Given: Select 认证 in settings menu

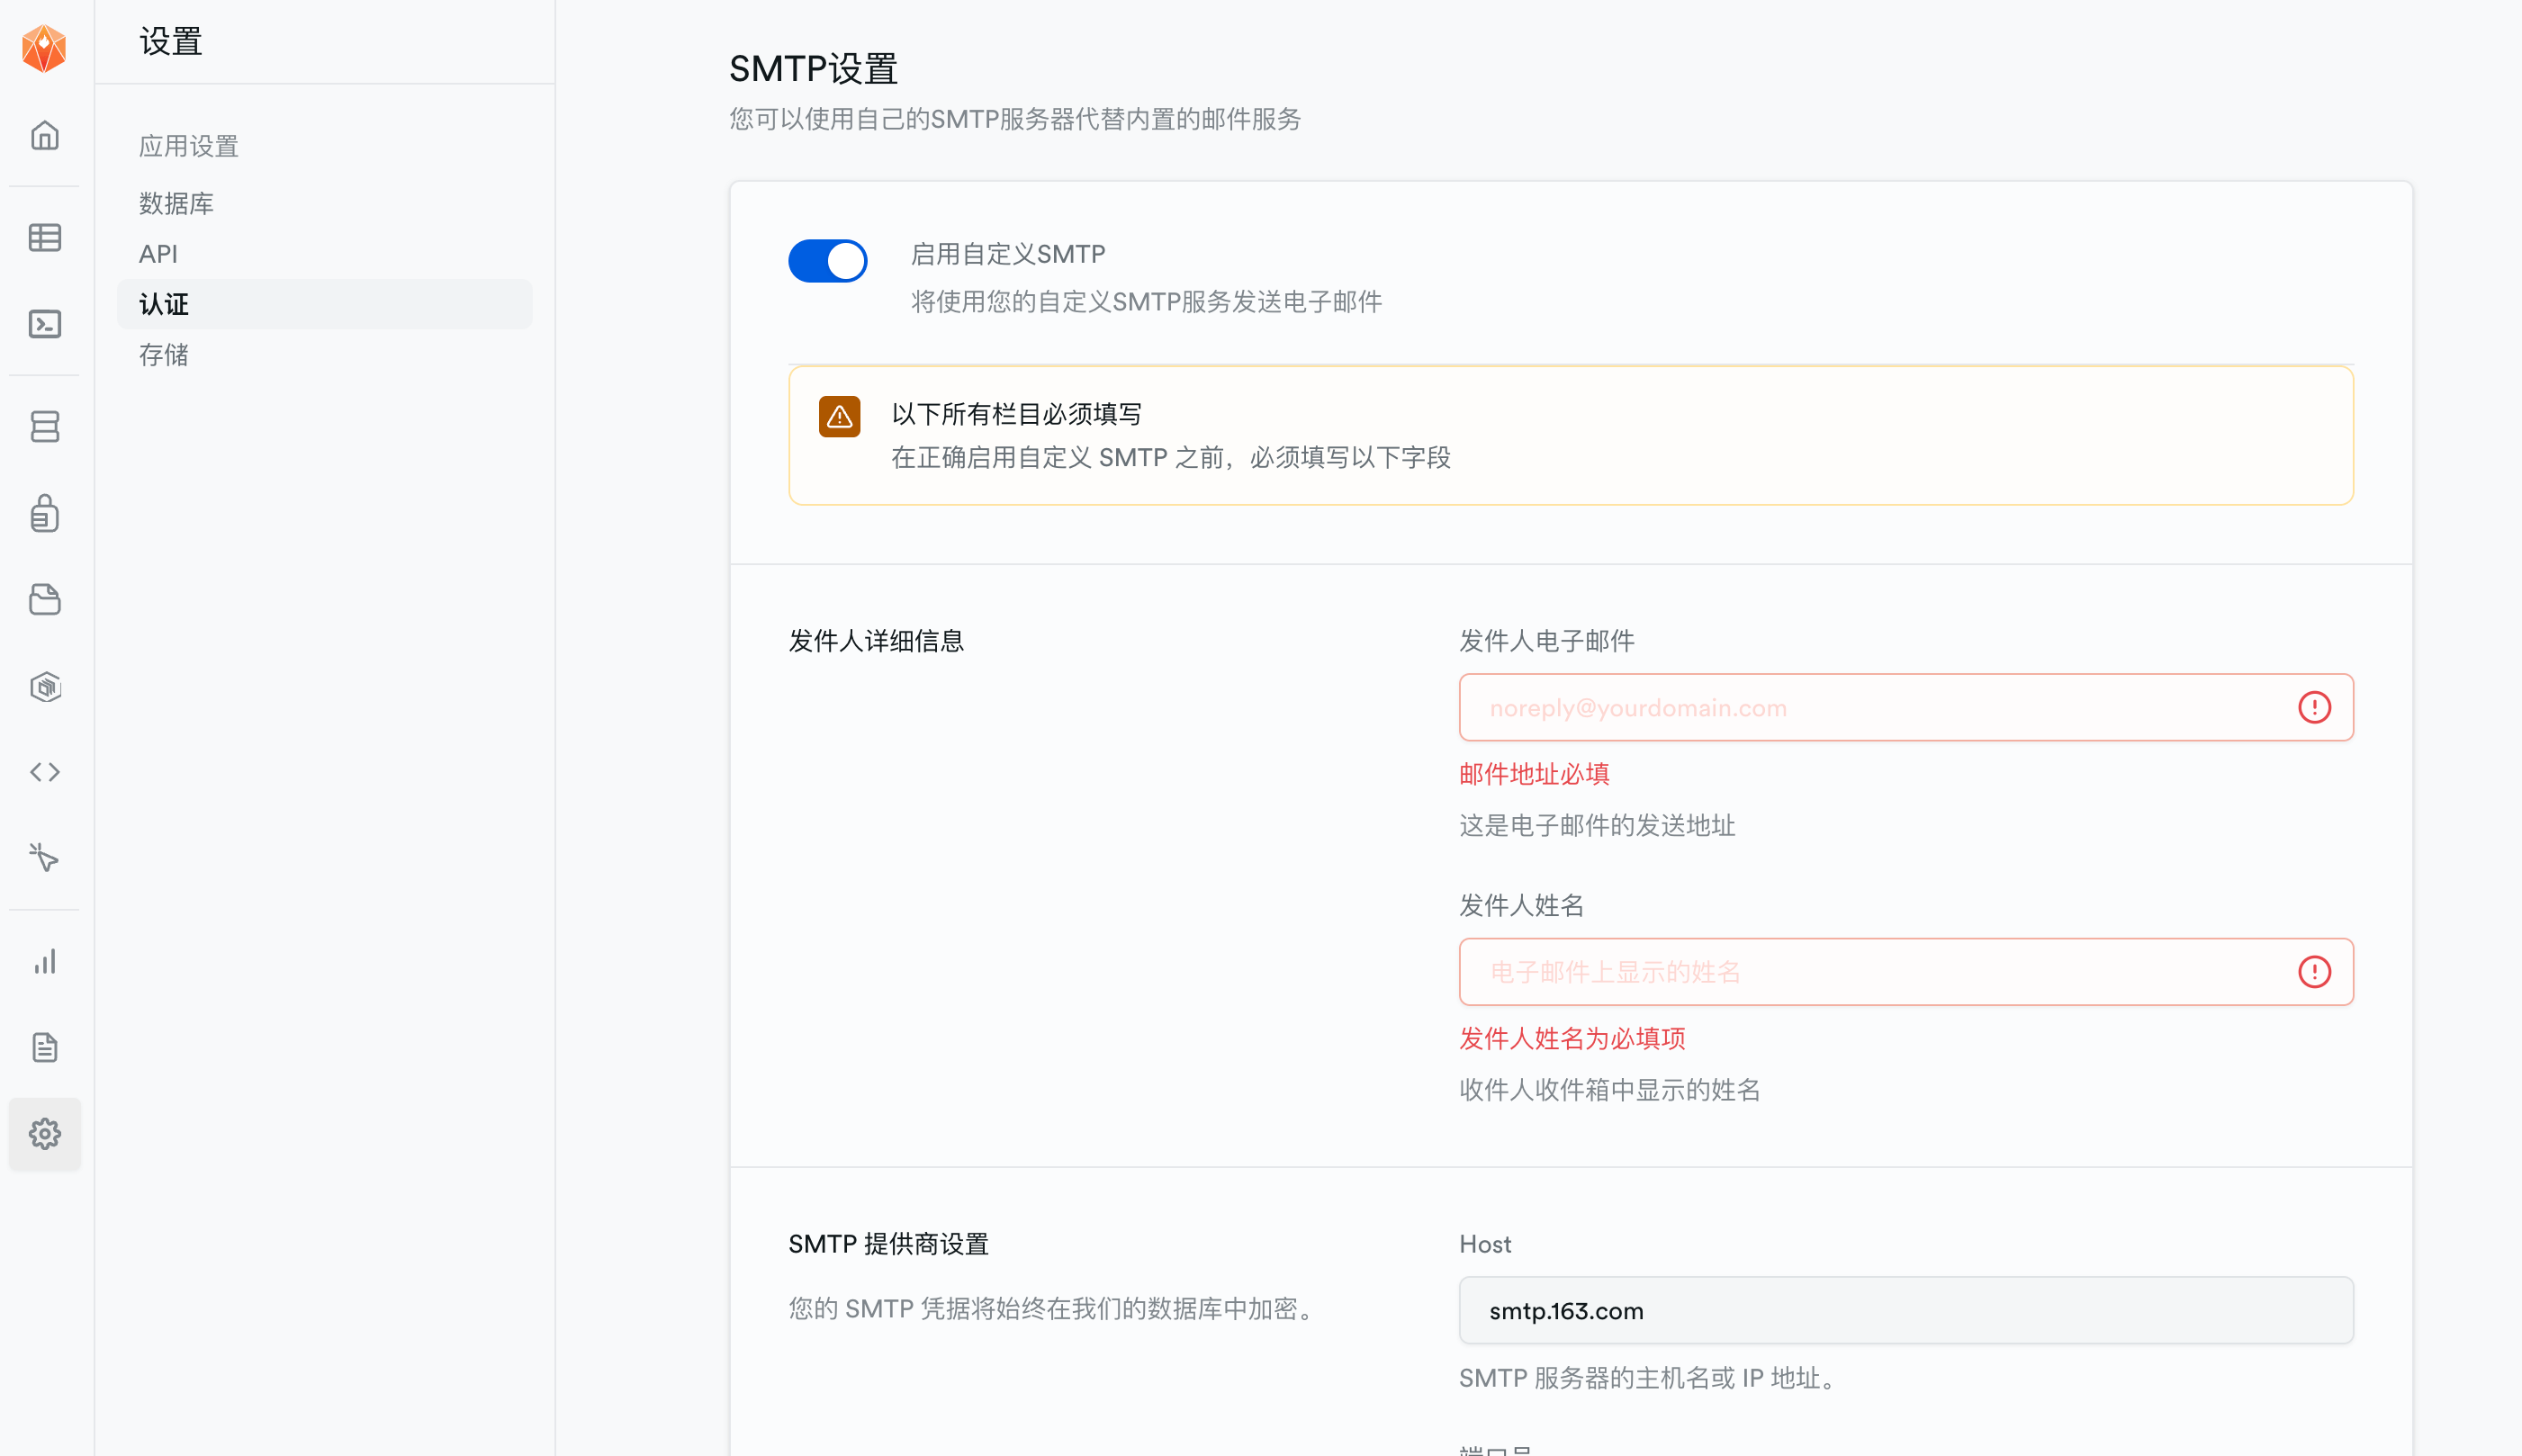Looking at the screenshot, I should 324,304.
